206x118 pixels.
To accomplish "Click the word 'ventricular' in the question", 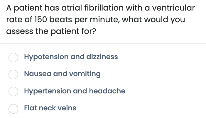I will click(x=173, y=8).
